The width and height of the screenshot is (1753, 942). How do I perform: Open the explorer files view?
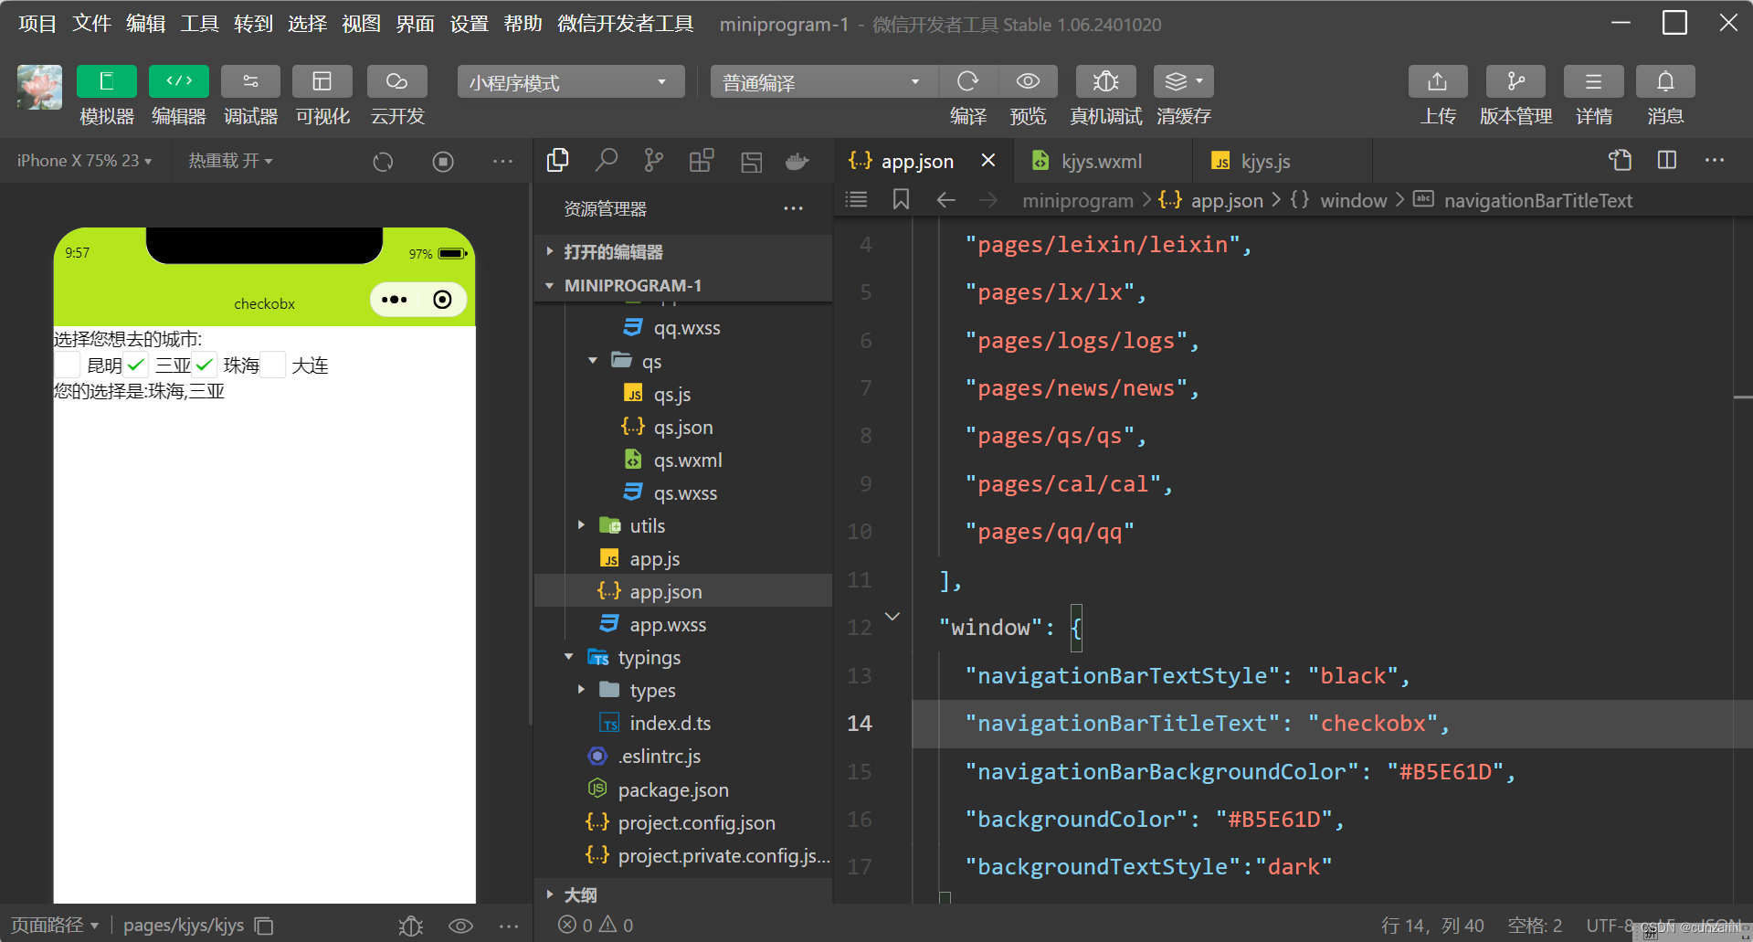click(557, 161)
